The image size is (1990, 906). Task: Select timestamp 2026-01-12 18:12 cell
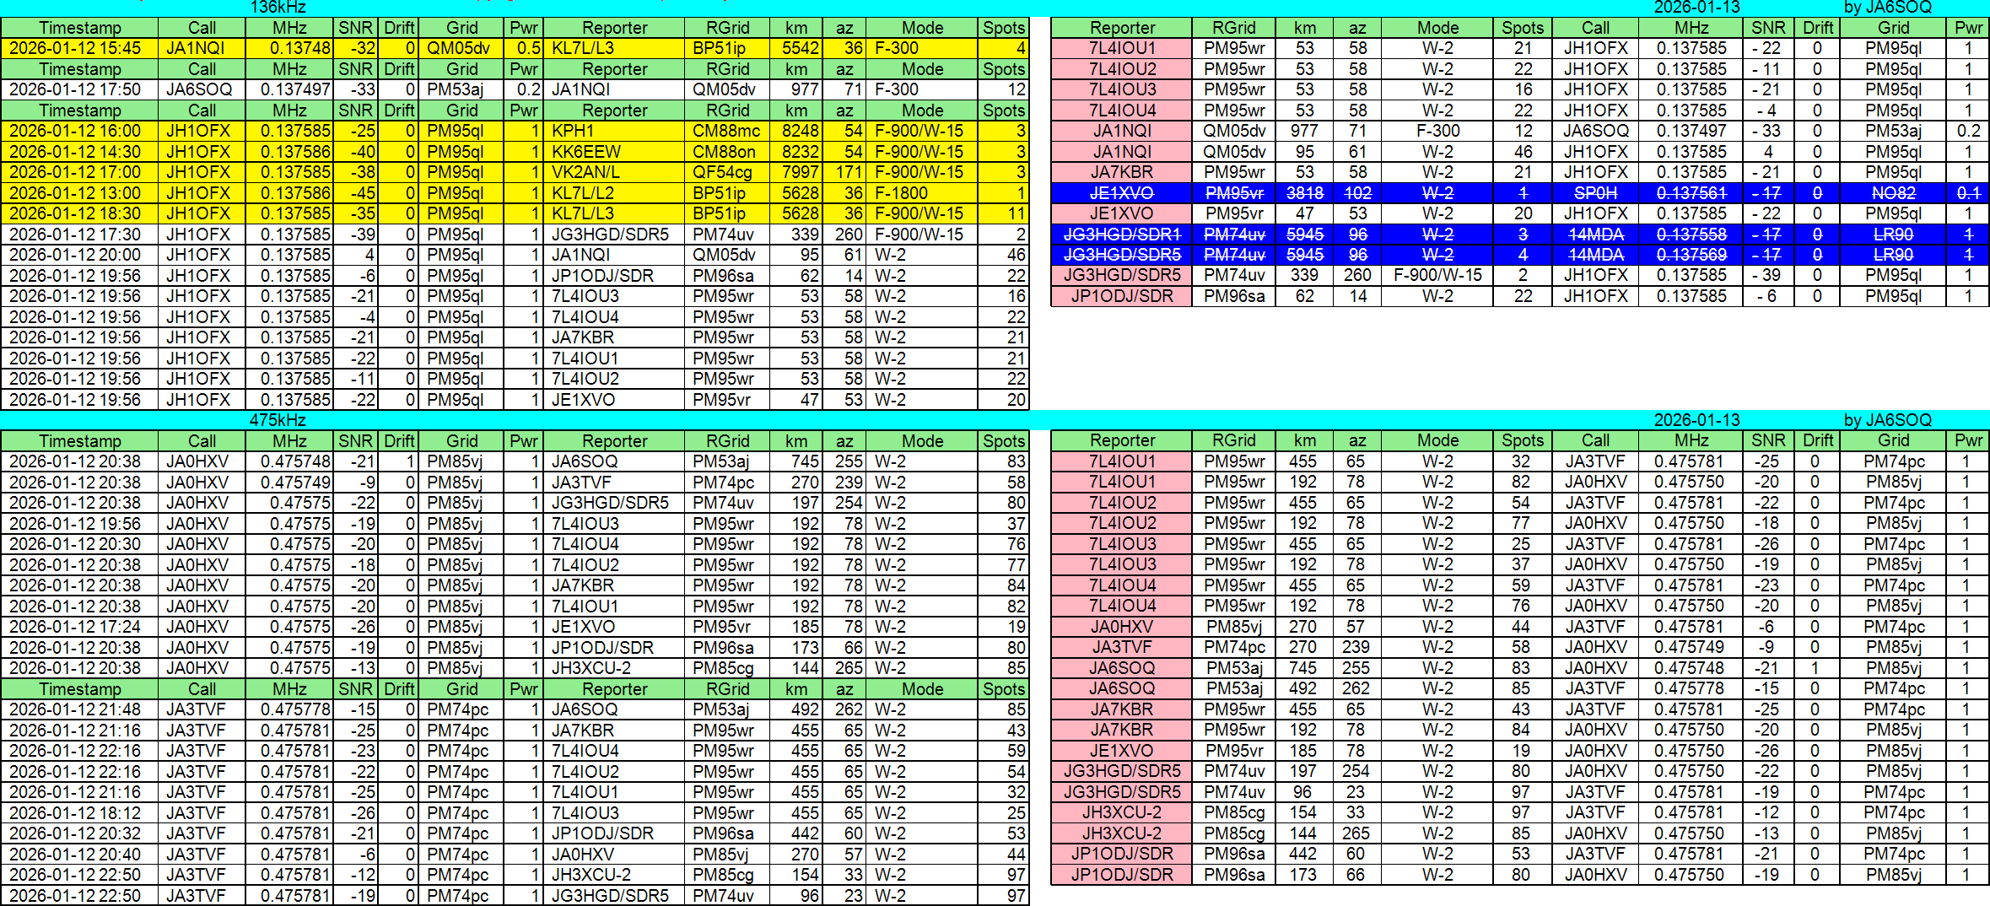point(80,813)
